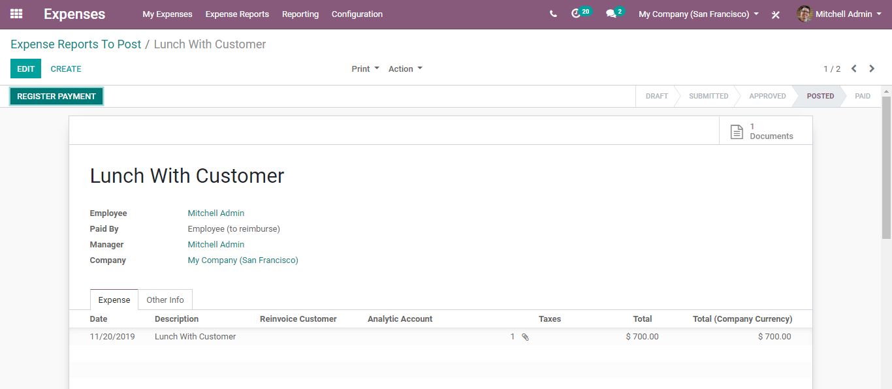Open Reporting menu

[x=300, y=14]
